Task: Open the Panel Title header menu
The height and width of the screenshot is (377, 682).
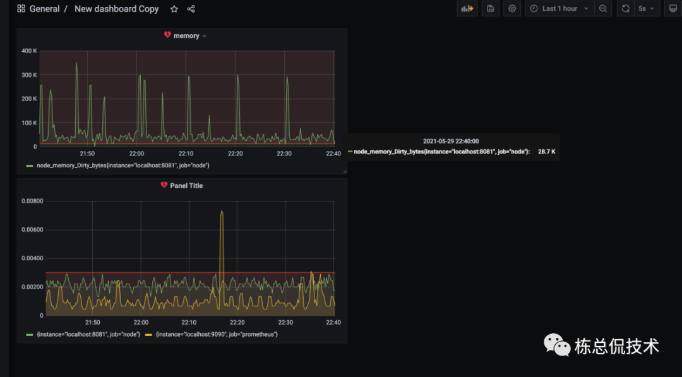Action: pyautogui.click(x=186, y=186)
